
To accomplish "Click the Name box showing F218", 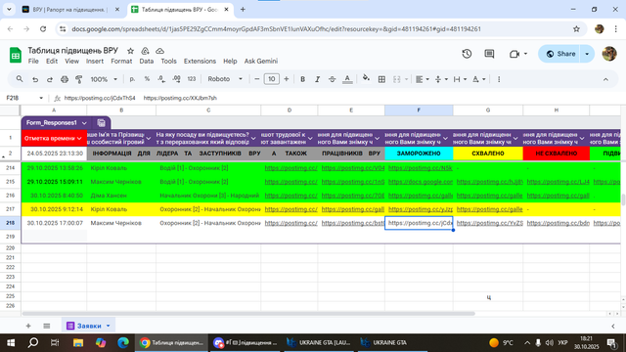I will coord(23,98).
